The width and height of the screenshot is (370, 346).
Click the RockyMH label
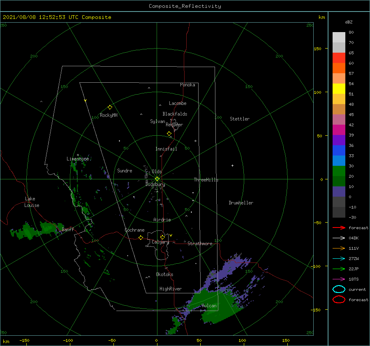click(x=109, y=115)
